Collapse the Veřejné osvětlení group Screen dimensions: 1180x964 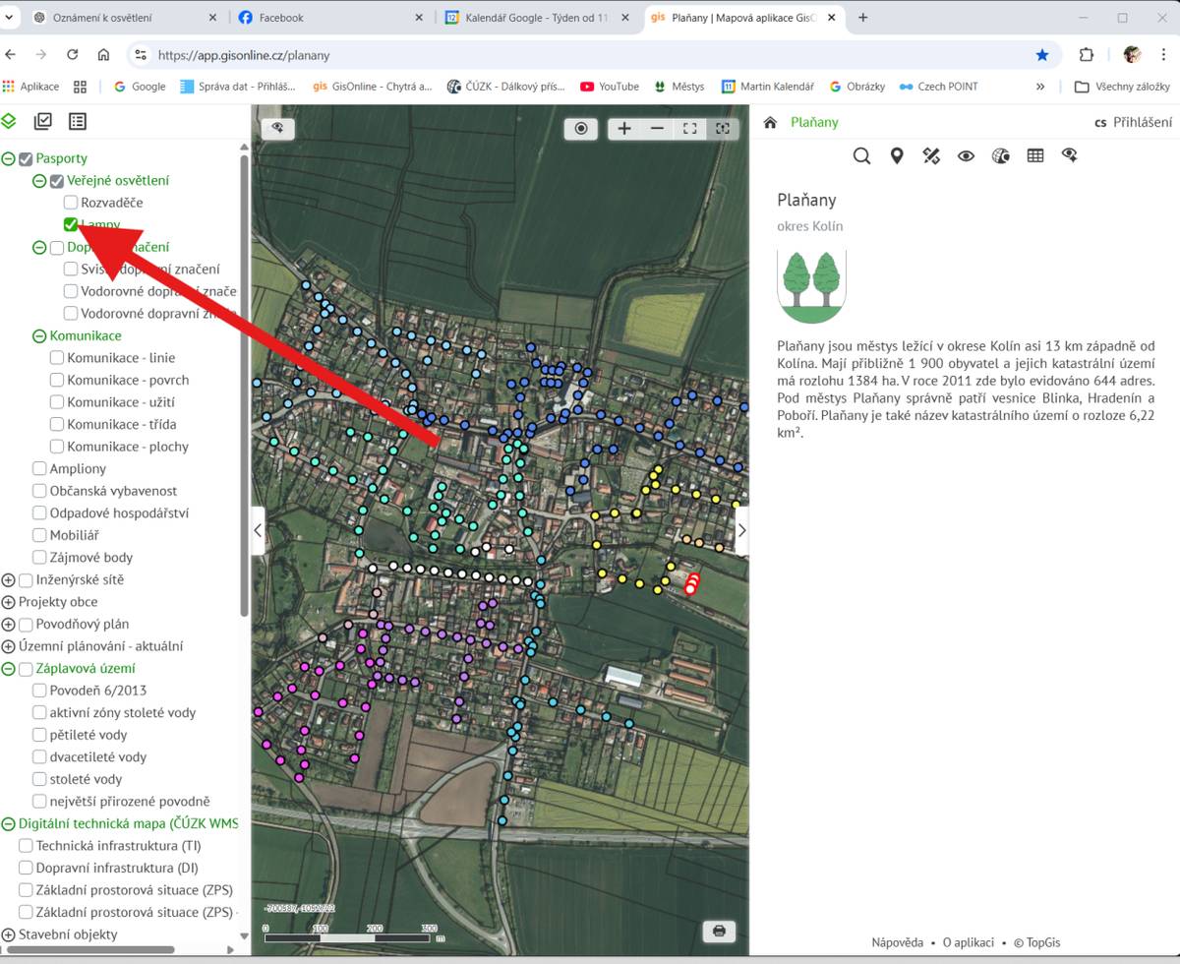tap(39, 181)
